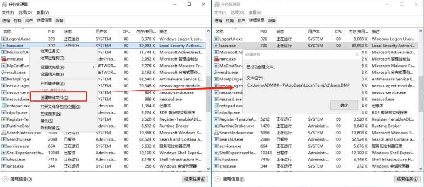Click sihost.exe icon in left window

point(4,159)
